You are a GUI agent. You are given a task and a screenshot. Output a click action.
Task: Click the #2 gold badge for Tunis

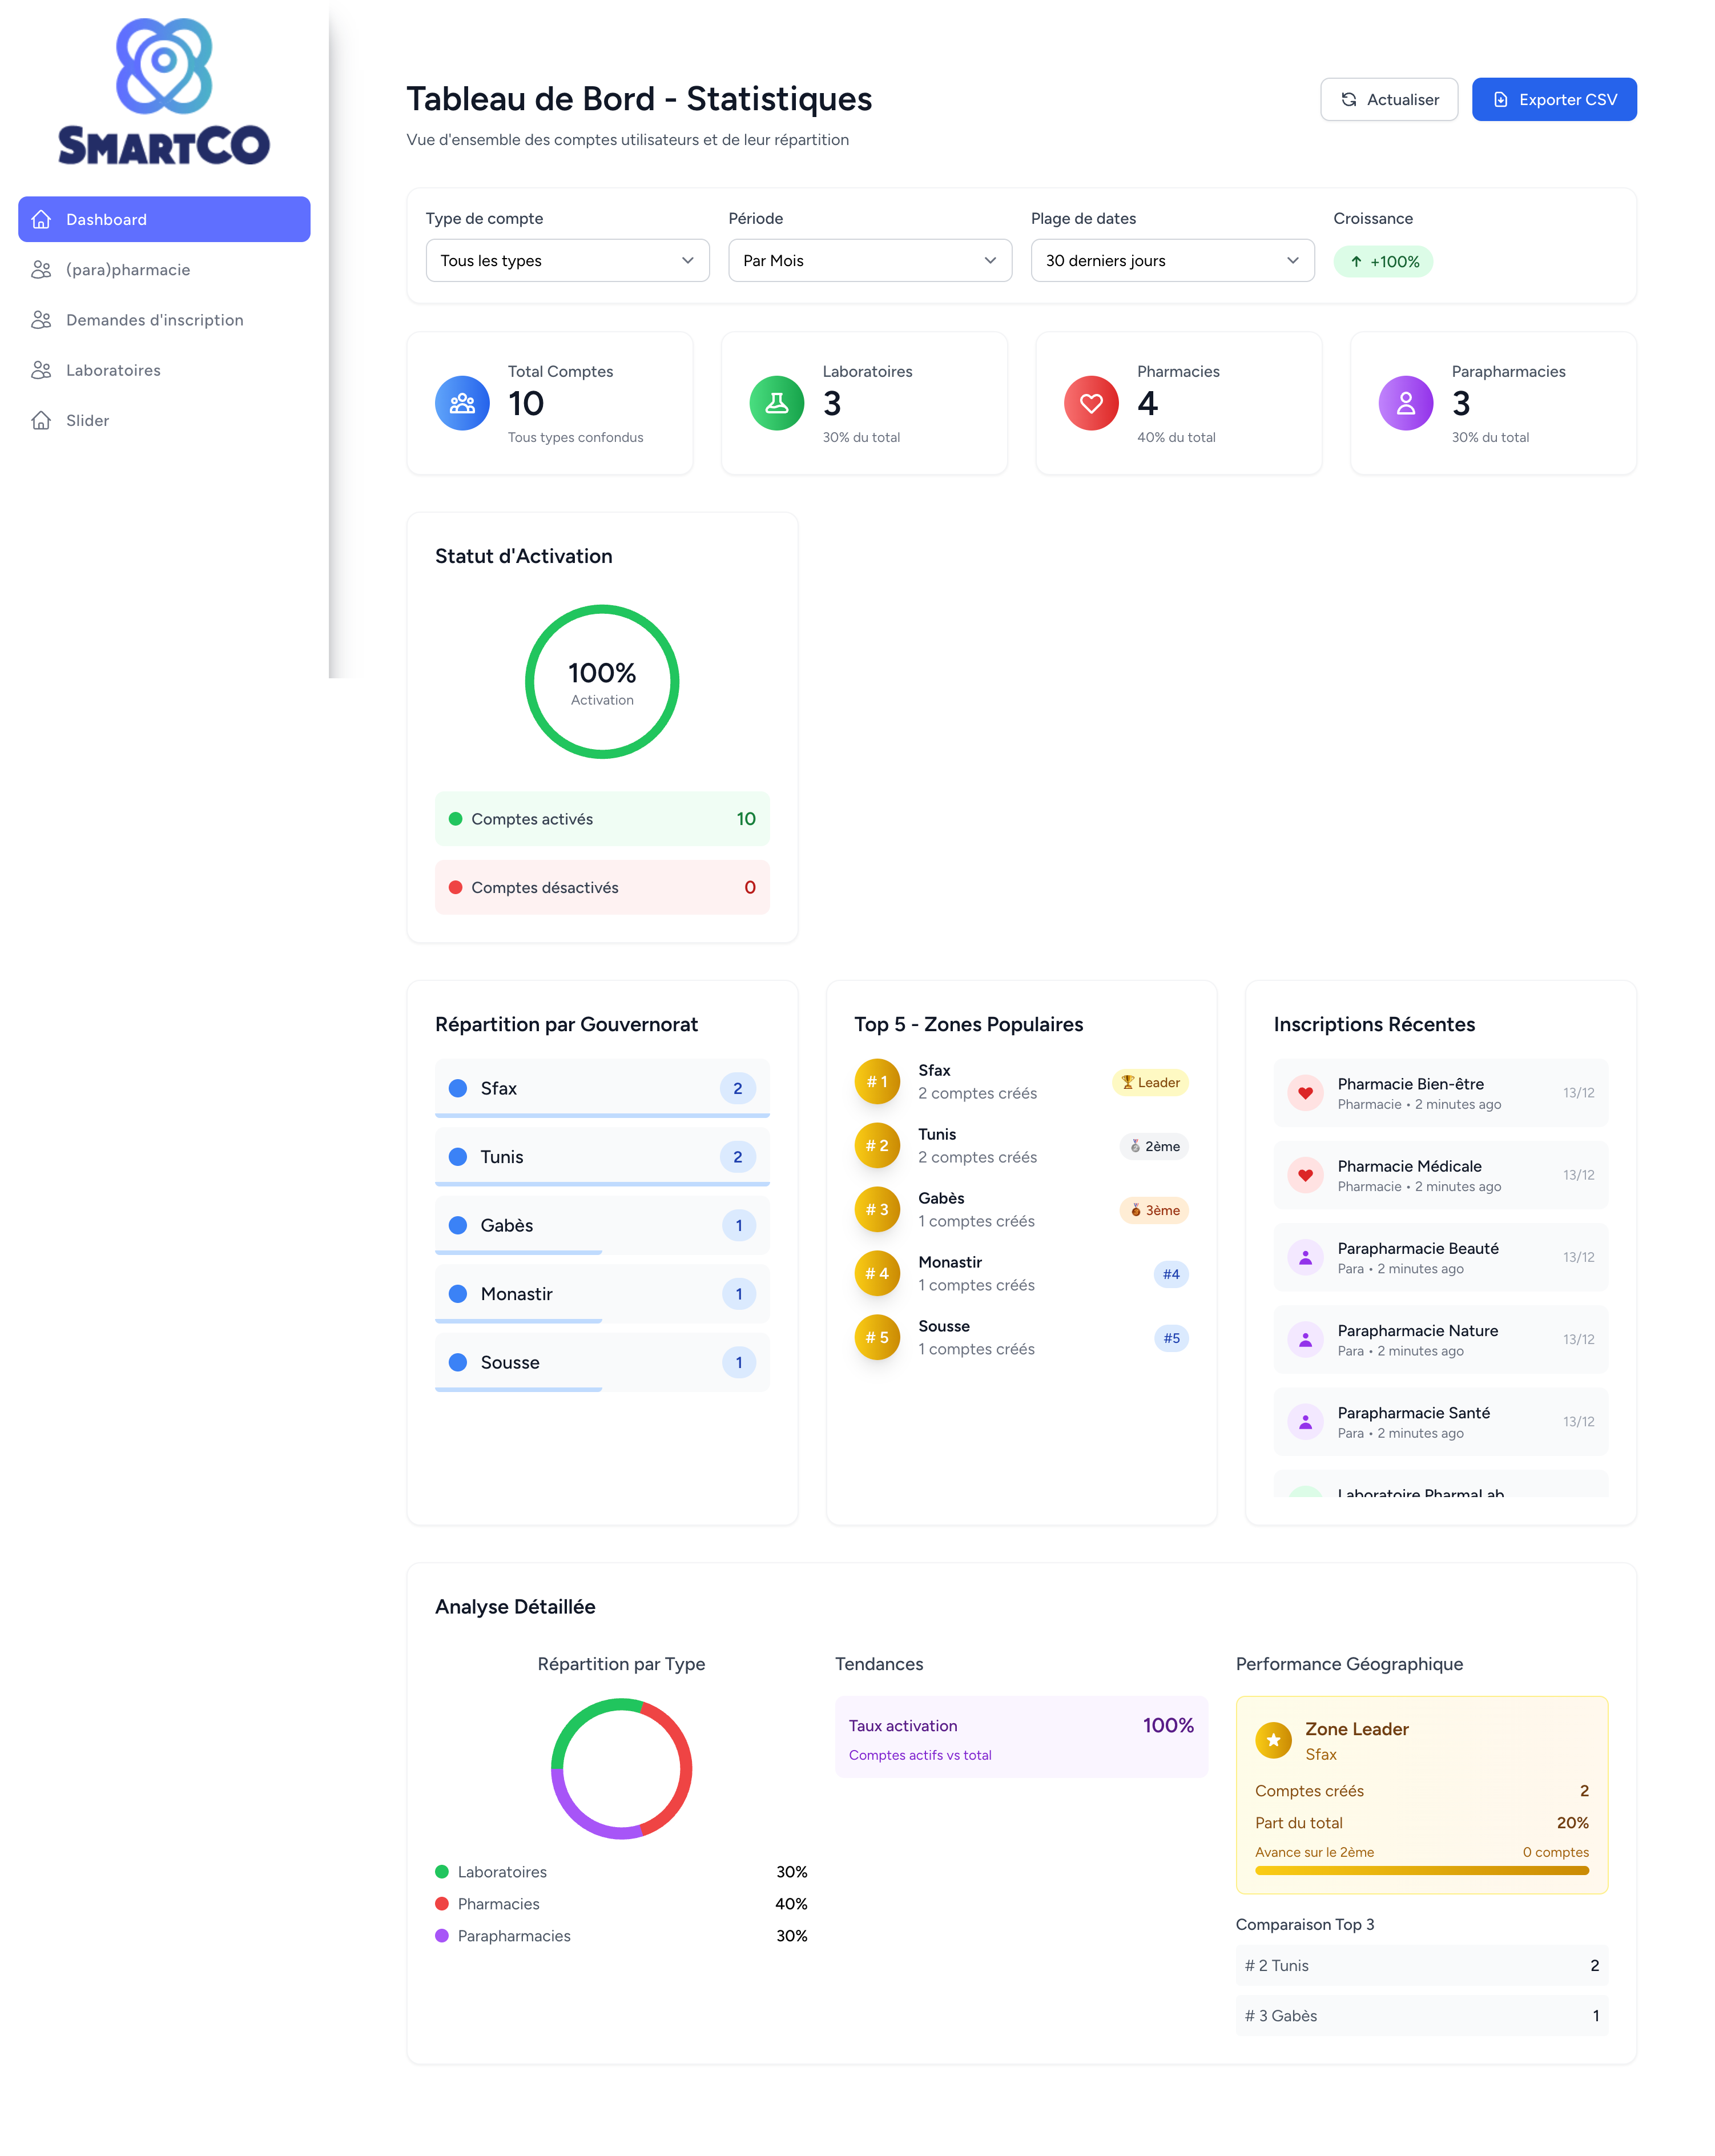click(x=877, y=1145)
